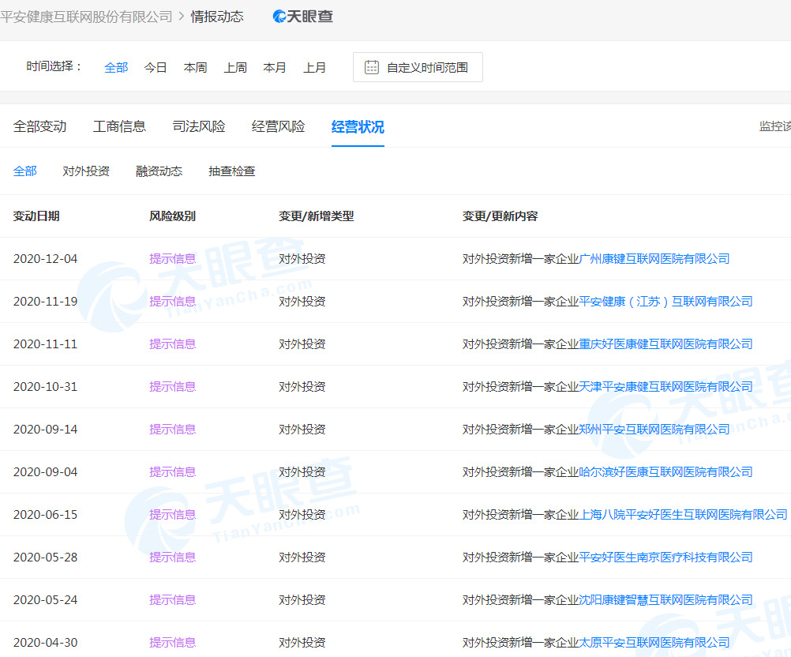Viewport: 791px width, 657px height.
Task: Open 平安健康互联网股份有限公司 breadcrumb link
Action: (x=86, y=17)
